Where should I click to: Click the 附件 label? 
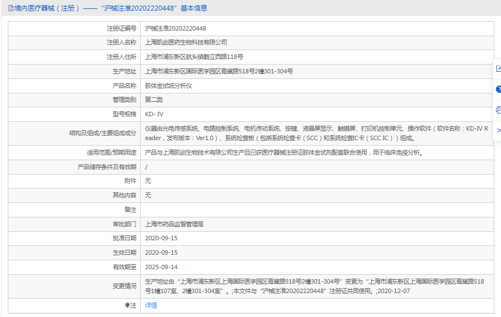click(130, 181)
